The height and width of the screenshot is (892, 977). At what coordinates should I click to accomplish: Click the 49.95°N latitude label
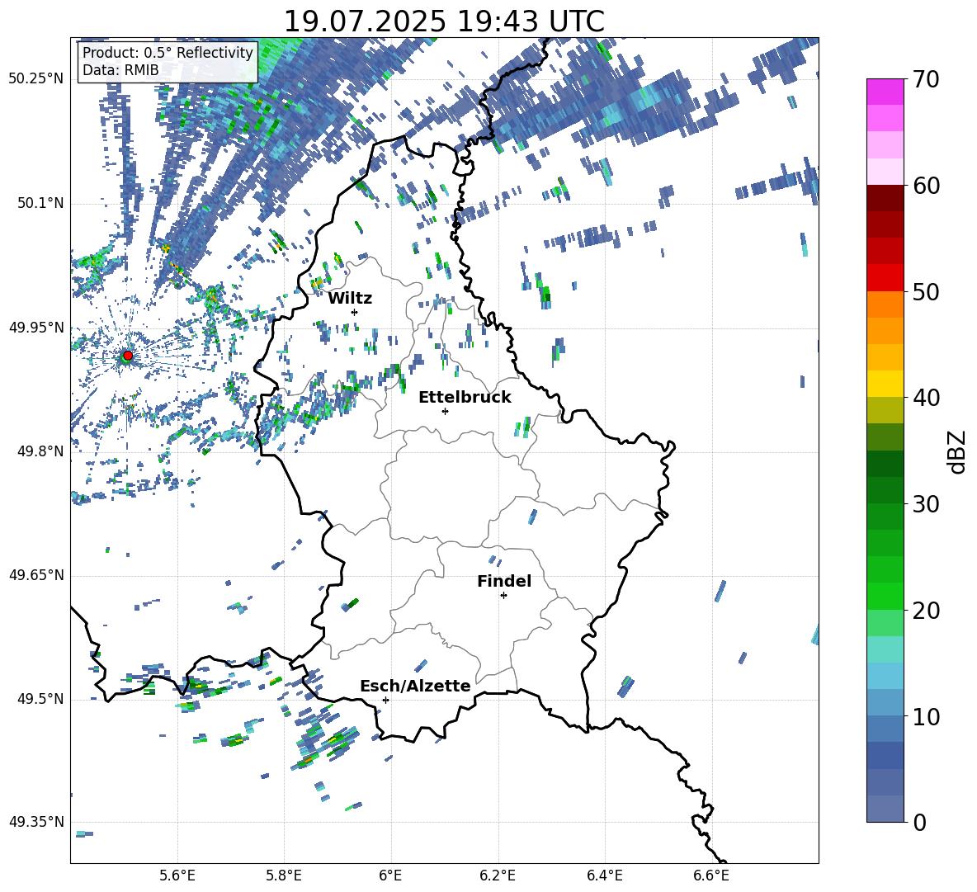click(36, 327)
